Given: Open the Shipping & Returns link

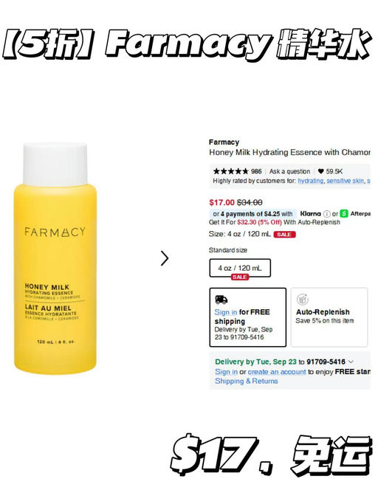Looking at the screenshot, I should click(246, 382).
